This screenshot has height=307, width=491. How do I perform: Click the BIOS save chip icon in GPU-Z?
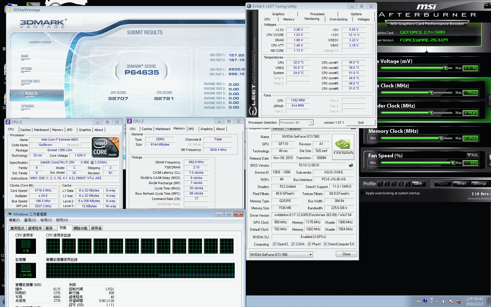click(x=351, y=165)
